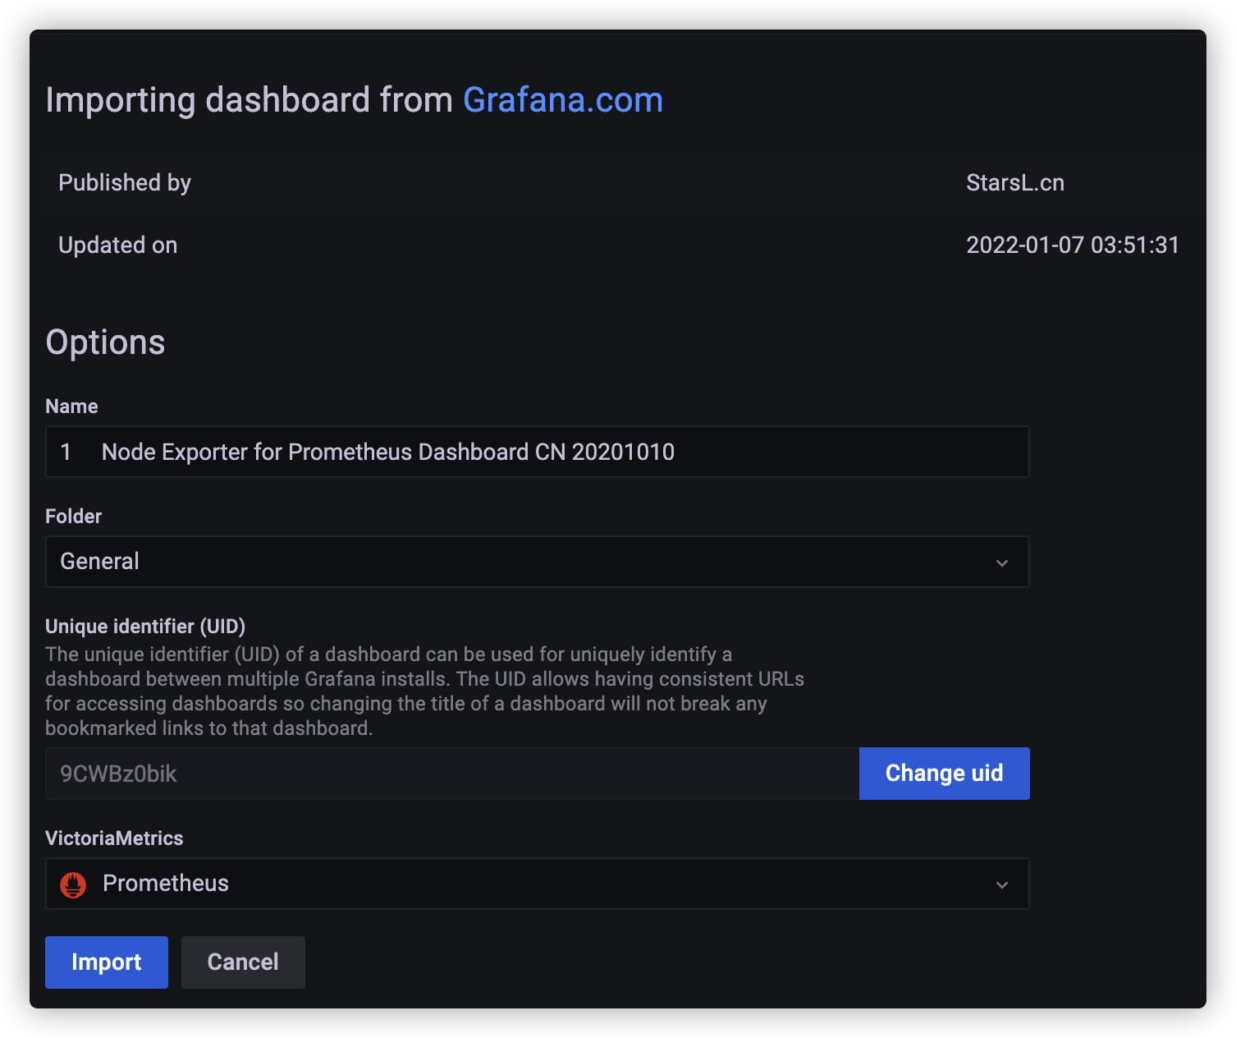Click the Updated on label
Viewport: 1236px width, 1038px height.
point(118,245)
